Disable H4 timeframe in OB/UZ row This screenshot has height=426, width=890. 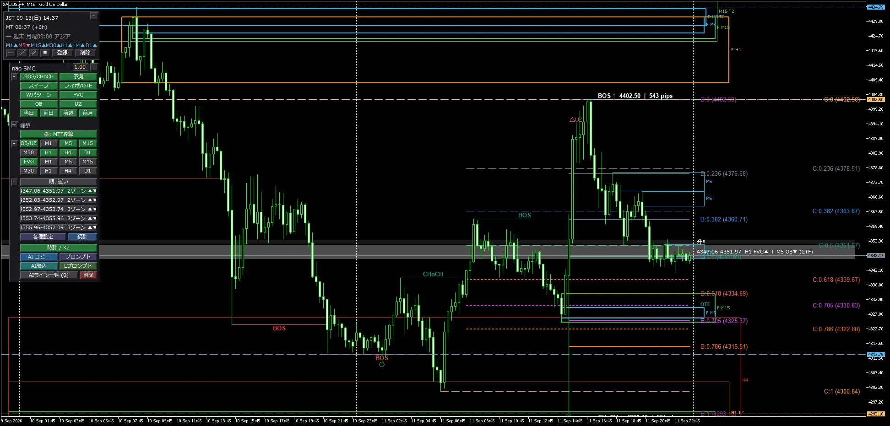click(68, 152)
